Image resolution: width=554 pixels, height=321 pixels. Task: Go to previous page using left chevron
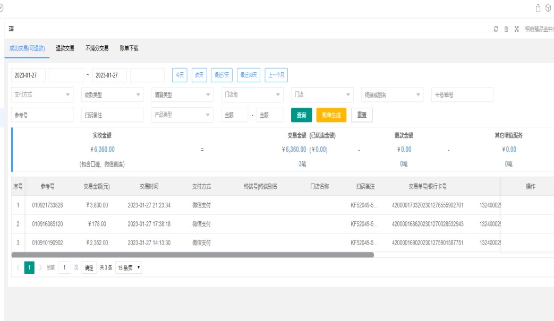pos(18,267)
